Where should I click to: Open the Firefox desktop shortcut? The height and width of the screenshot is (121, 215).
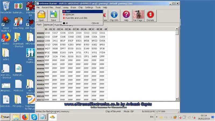(6, 39)
